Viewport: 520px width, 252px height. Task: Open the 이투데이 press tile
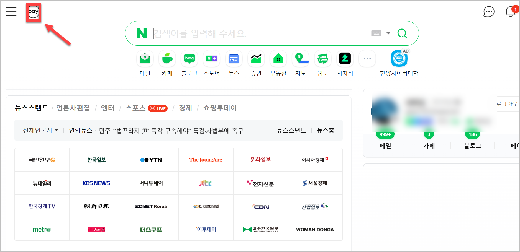tap(206, 229)
